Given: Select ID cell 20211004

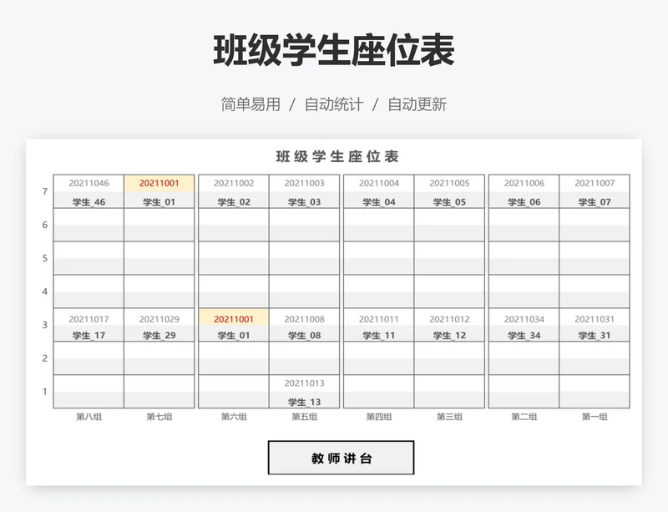Looking at the screenshot, I should click(379, 183).
